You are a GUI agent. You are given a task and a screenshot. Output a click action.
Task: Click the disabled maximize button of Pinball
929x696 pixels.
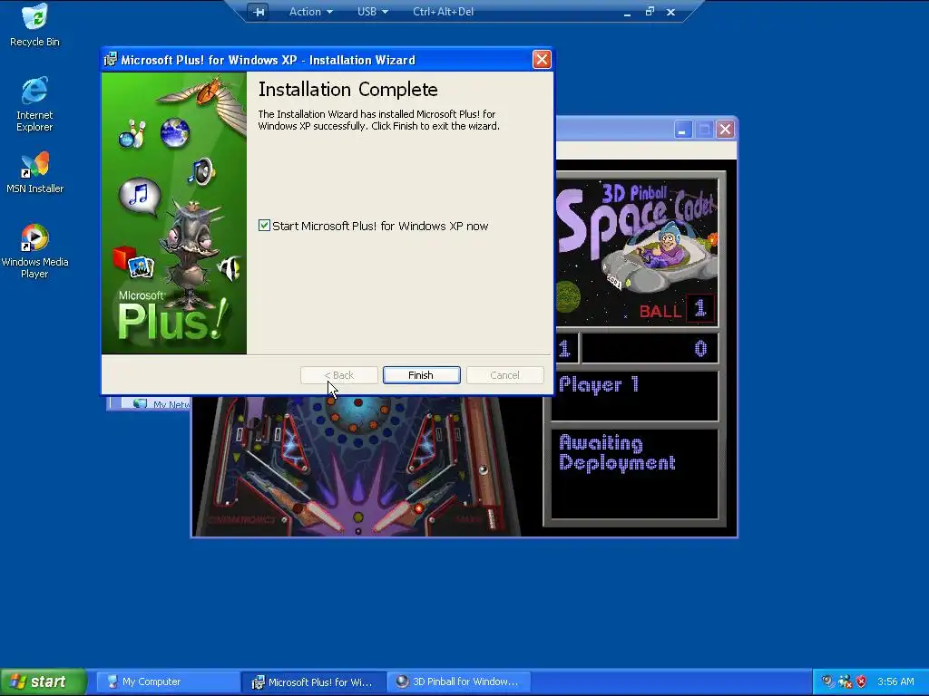704,129
